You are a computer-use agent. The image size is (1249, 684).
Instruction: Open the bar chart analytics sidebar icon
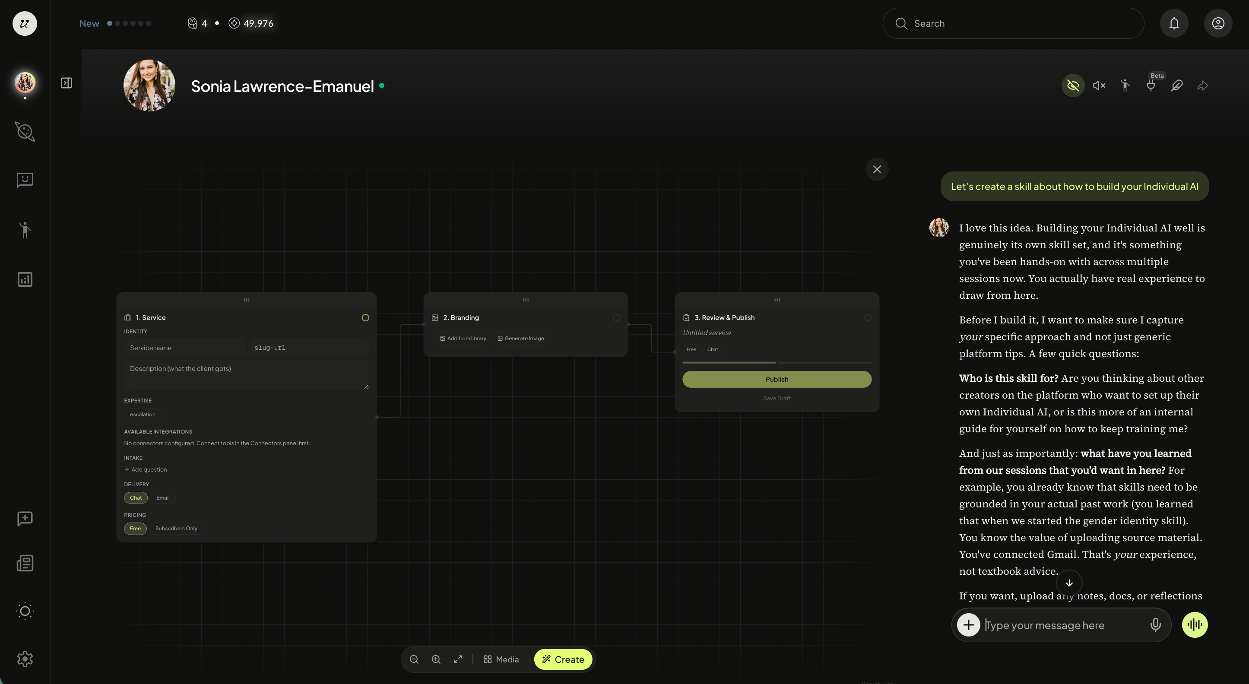pos(25,279)
